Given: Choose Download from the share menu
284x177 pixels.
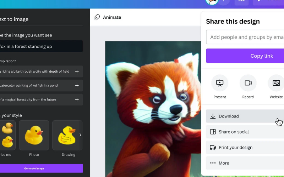Looking at the screenshot, I should (245, 116).
